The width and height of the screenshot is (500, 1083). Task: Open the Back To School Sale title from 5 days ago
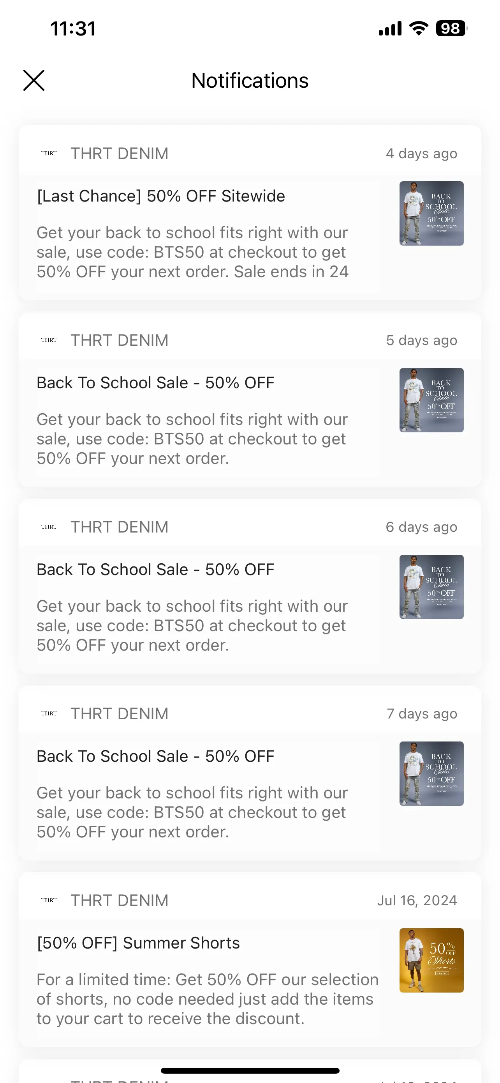(x=155, y=382)
